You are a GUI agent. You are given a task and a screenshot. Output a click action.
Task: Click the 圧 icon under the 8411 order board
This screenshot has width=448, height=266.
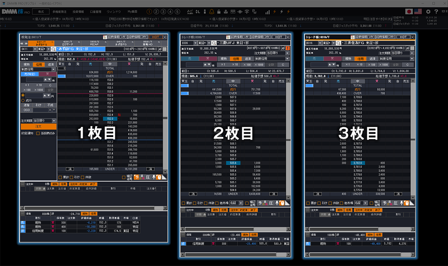point(148,177)
